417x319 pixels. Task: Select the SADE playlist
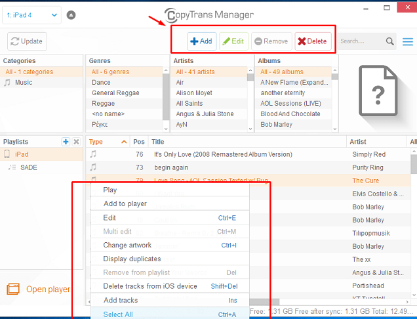point(41,167)
